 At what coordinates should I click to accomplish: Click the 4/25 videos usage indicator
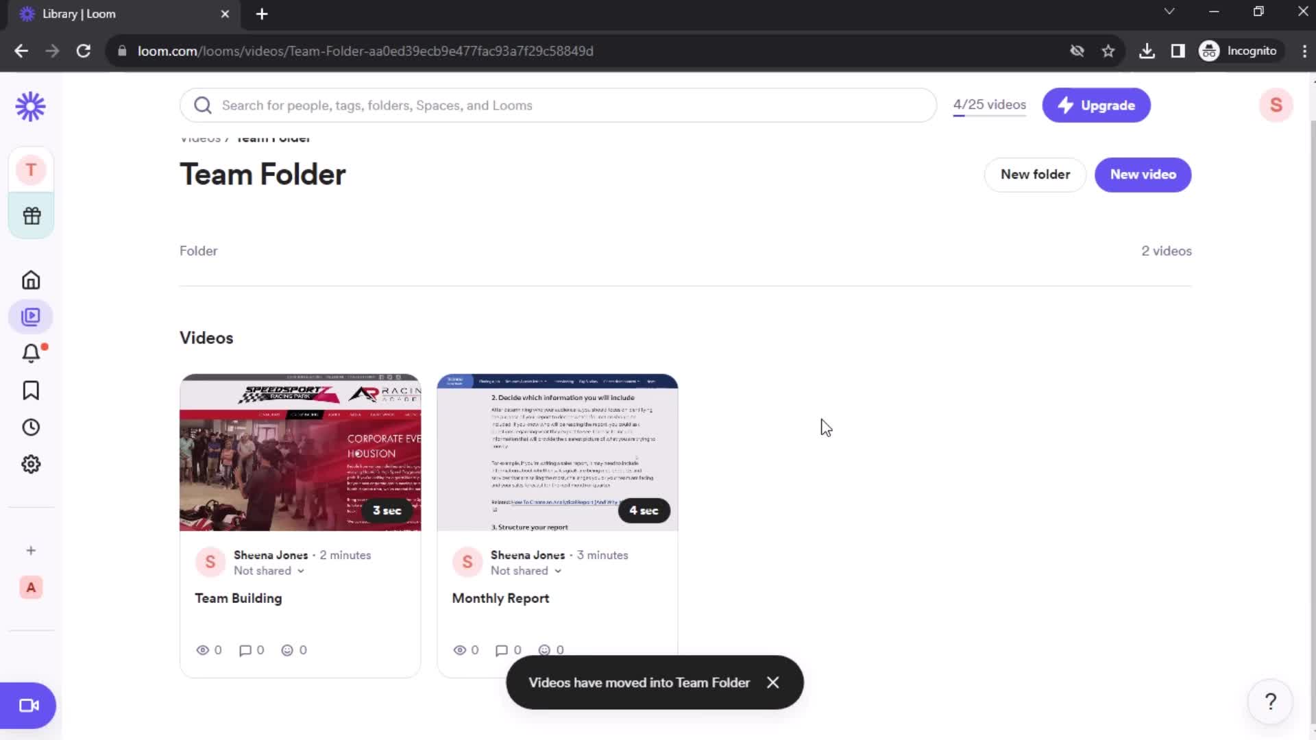pos(989,104)
